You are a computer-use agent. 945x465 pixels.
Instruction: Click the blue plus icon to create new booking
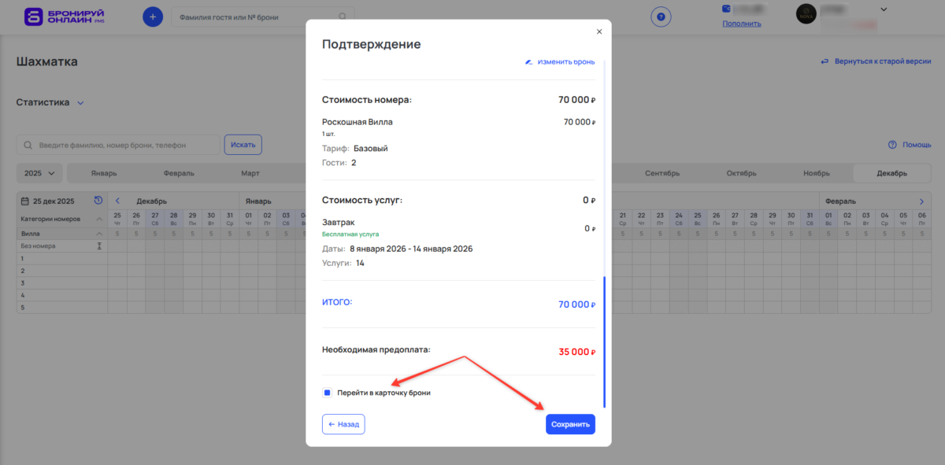152,16
